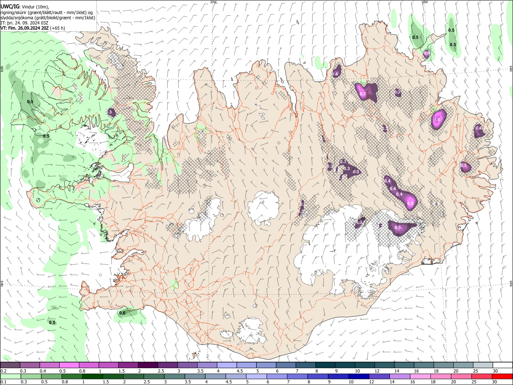The image size is (513, 385).
Task: Click the 'Vindur (10m)' header text
Action: (x=34, y=7)
